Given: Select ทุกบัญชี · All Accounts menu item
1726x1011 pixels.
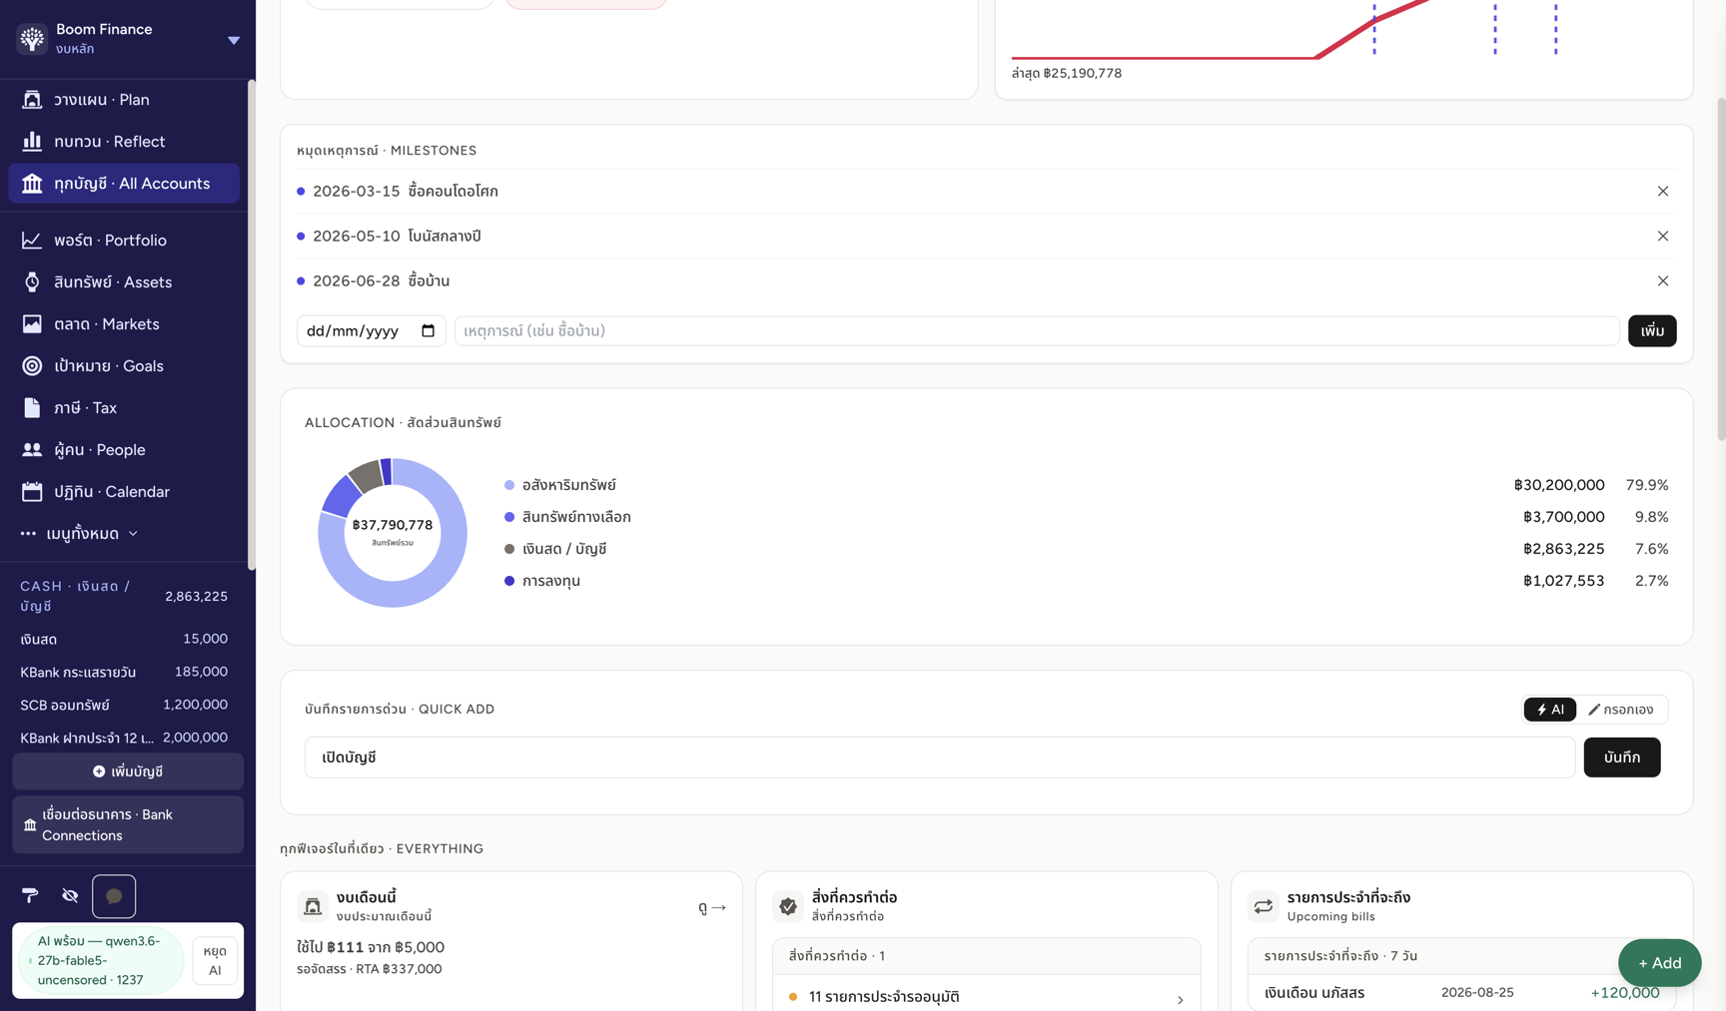Looking at the screenshot, I should (124, 184).
